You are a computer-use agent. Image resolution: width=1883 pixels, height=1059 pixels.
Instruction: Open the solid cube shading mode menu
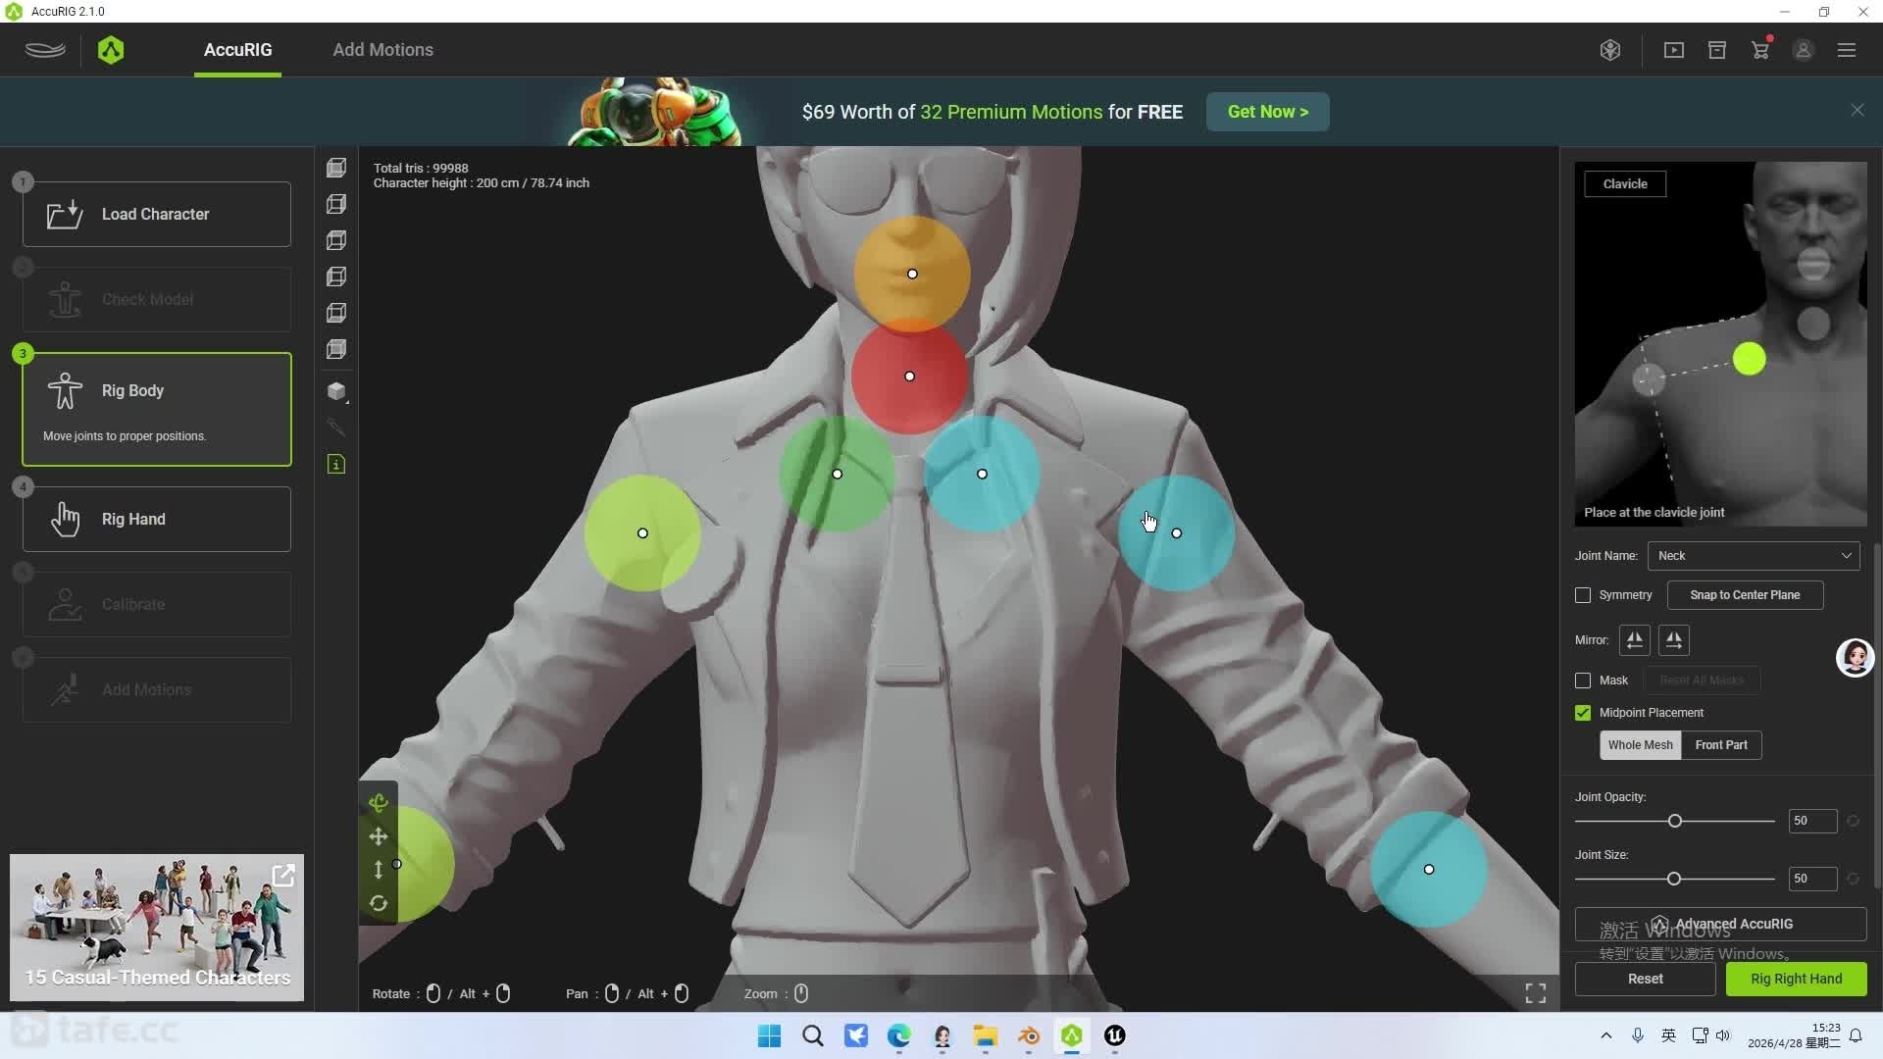tap(336, 391)
